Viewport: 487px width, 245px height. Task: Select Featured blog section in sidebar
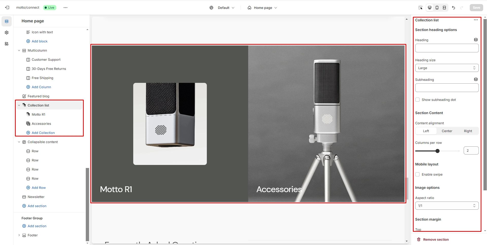38,96
